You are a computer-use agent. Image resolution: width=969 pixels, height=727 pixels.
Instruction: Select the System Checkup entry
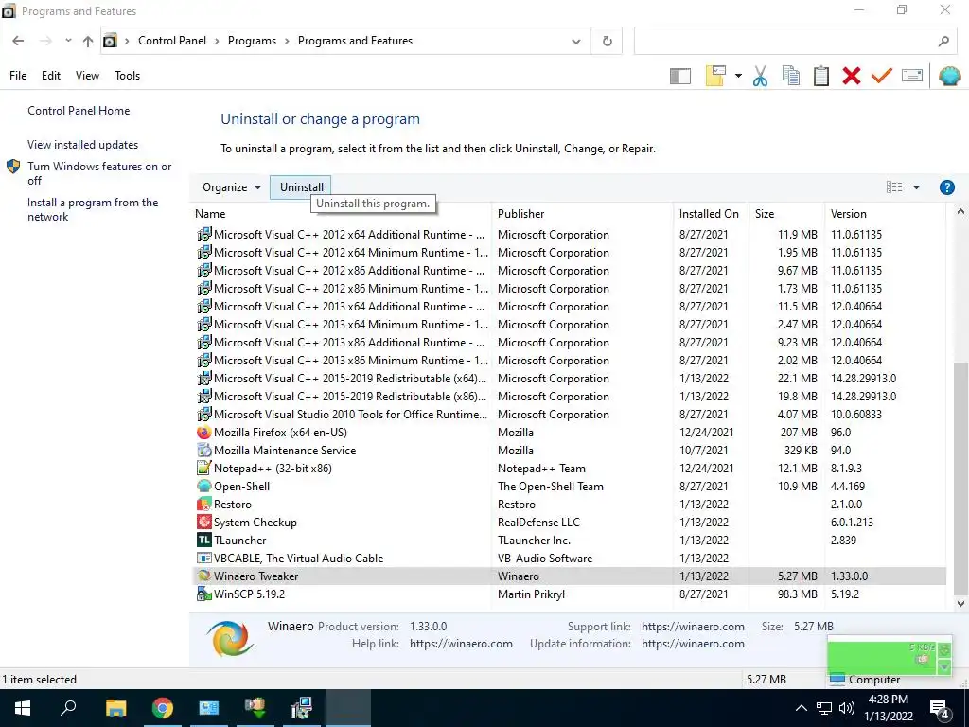pyautogui.click(x=569, y=523)
